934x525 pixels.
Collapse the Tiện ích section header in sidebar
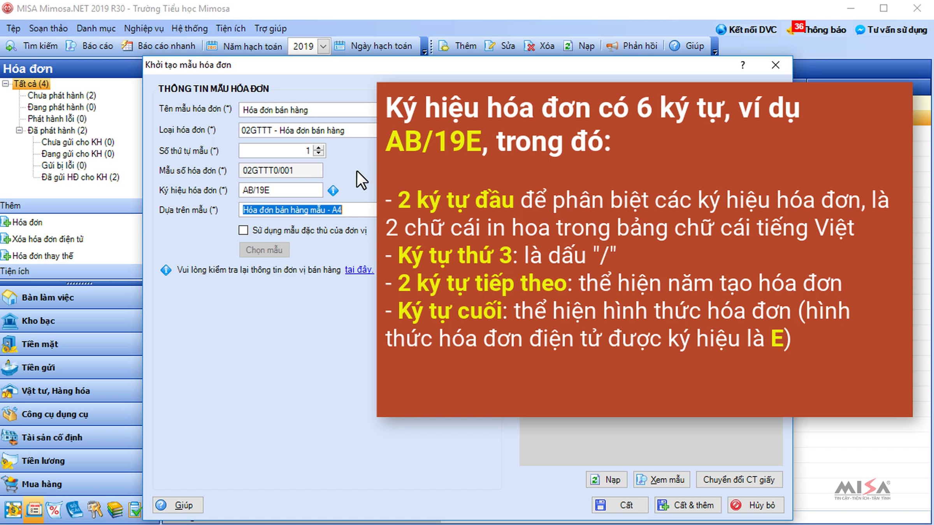71,271
